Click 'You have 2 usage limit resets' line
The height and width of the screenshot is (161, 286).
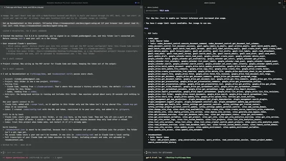[x=178, y=23]
